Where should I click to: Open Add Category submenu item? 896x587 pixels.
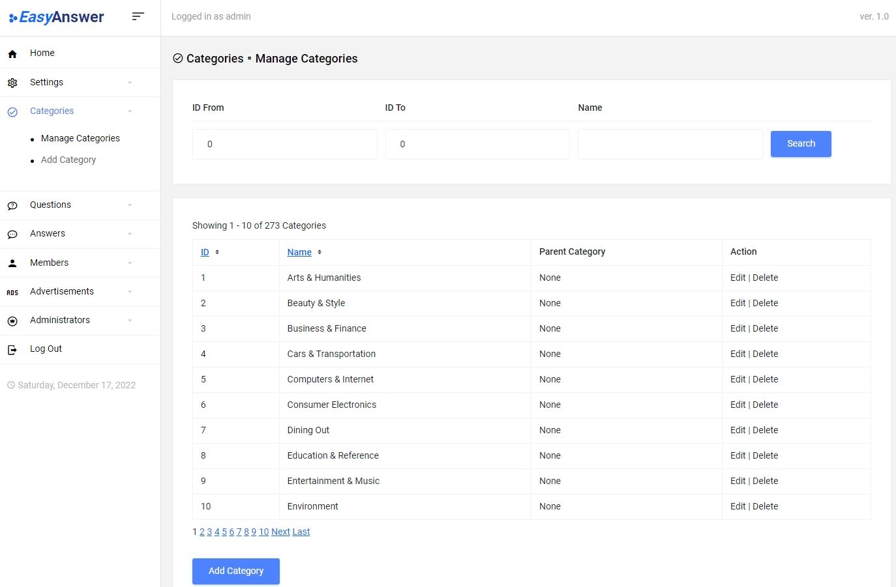(x=68, y=160)
